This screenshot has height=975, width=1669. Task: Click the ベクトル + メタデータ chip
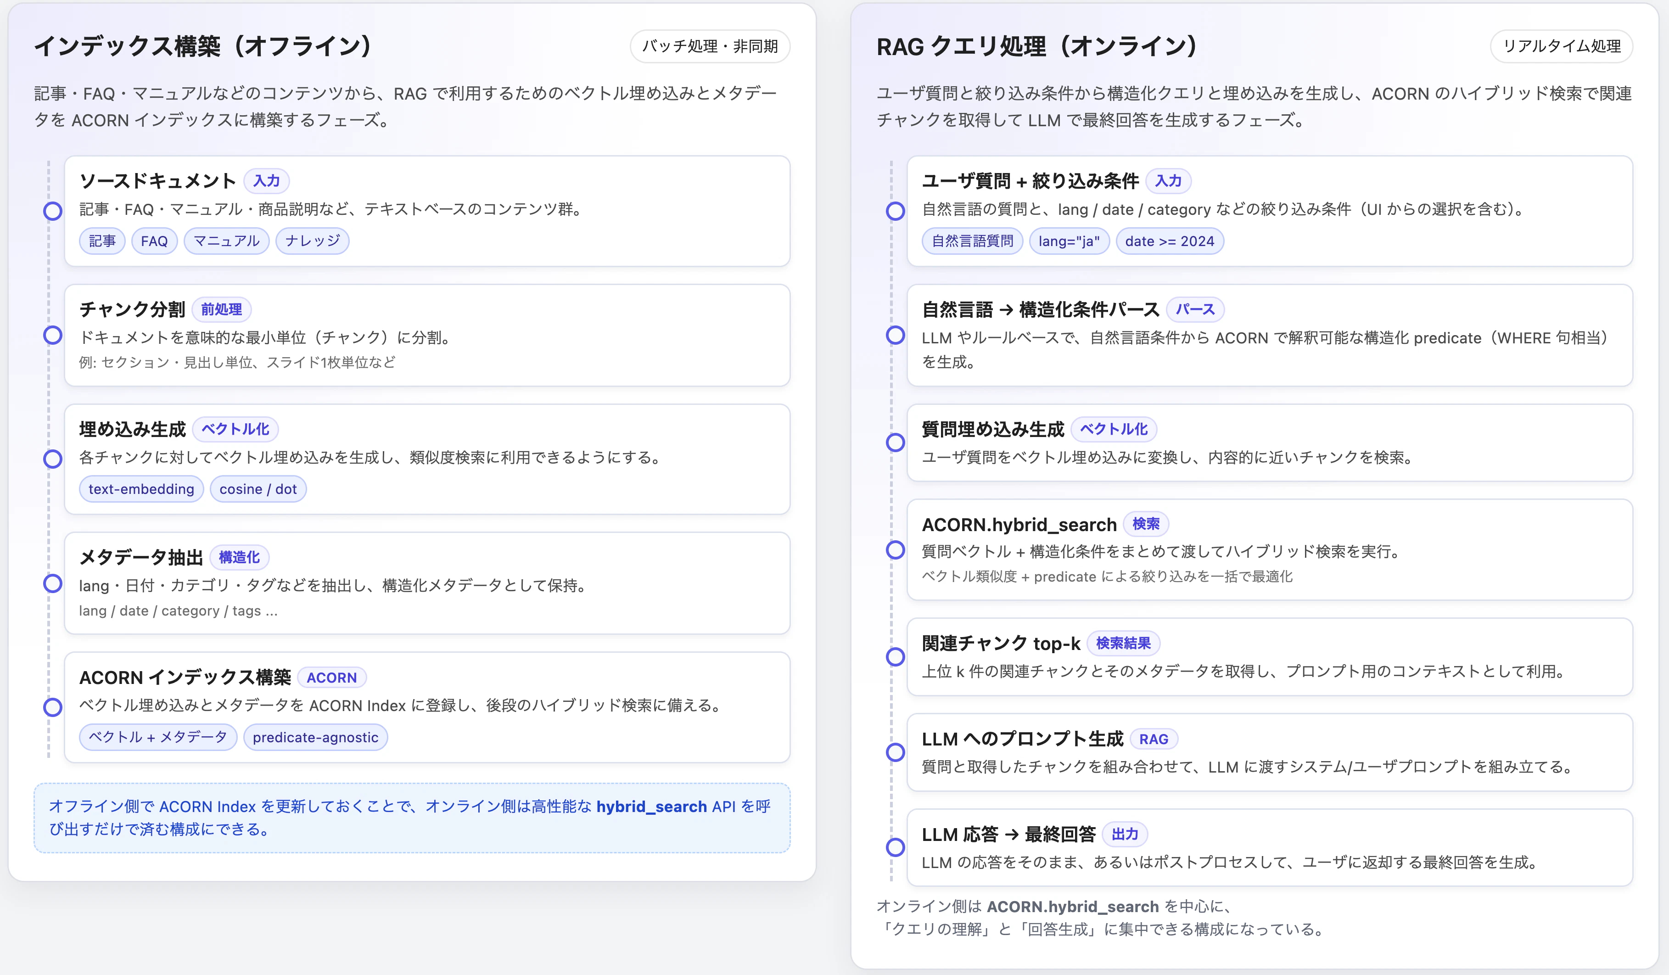click(158, 737)
